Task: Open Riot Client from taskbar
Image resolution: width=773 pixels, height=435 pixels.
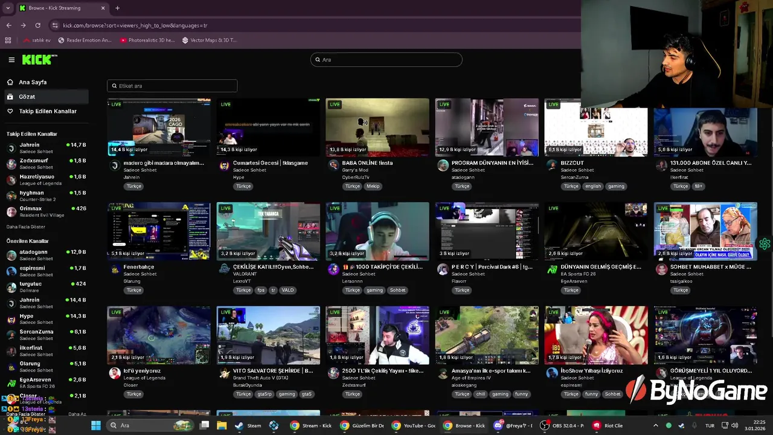Action: pos(608,425)
